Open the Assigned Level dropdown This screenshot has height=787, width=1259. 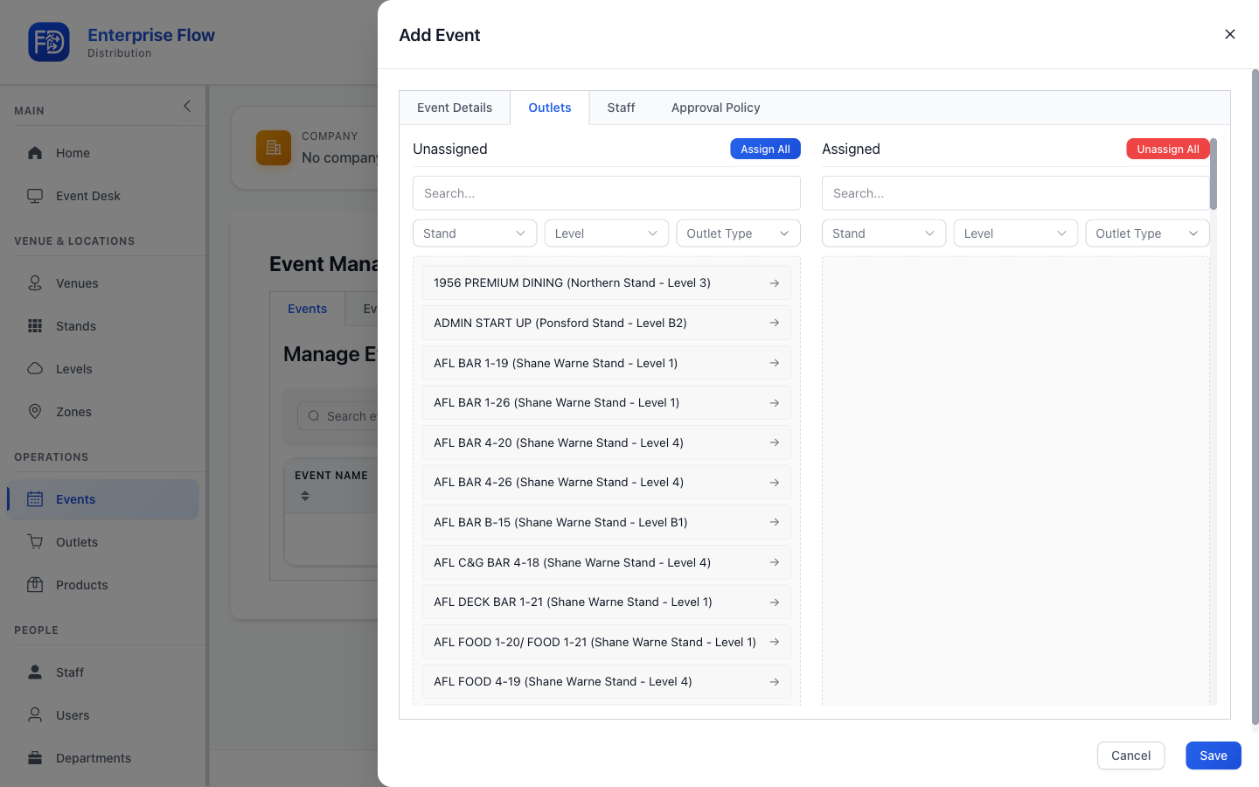point(1016,233)
